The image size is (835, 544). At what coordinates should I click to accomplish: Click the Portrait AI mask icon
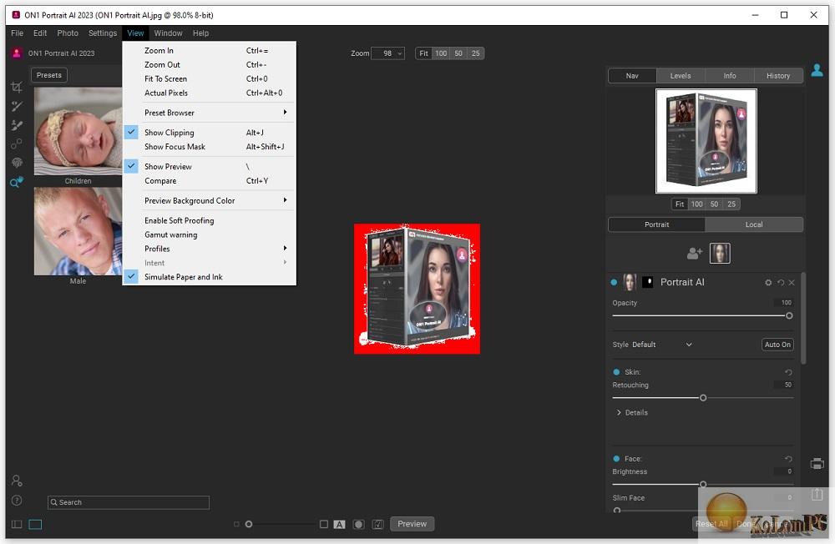[648, 282]
